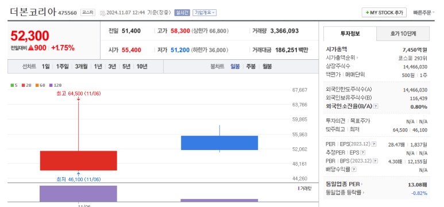This screenshot has height=207, width=444.
Task: Click the red 20-day moving average legend square
Action: point(23,85)
